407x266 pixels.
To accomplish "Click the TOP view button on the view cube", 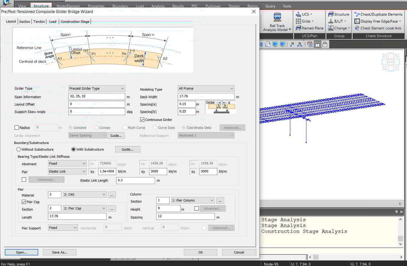I will pyautogui.click(x=391, y=62).
